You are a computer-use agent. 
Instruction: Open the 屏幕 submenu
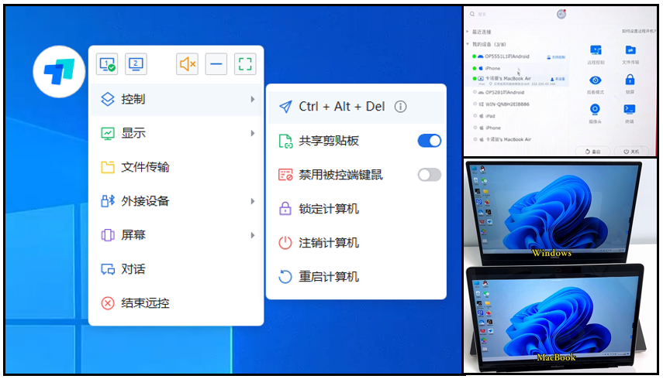coord(177,235)
